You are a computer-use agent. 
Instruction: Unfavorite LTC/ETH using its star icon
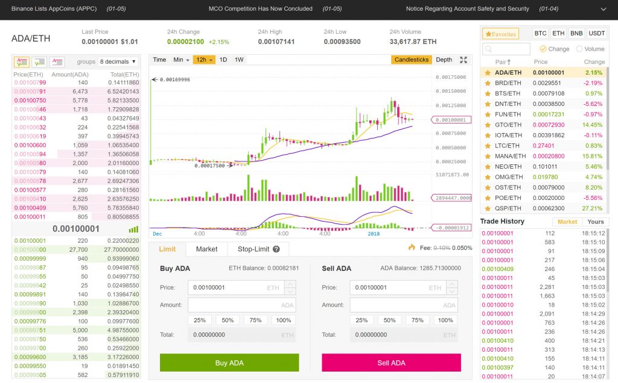click(488, 146)
